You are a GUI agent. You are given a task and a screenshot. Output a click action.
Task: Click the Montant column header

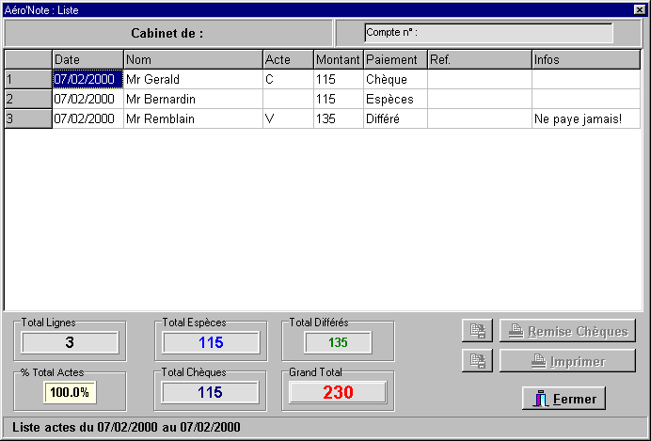[339, 60]
